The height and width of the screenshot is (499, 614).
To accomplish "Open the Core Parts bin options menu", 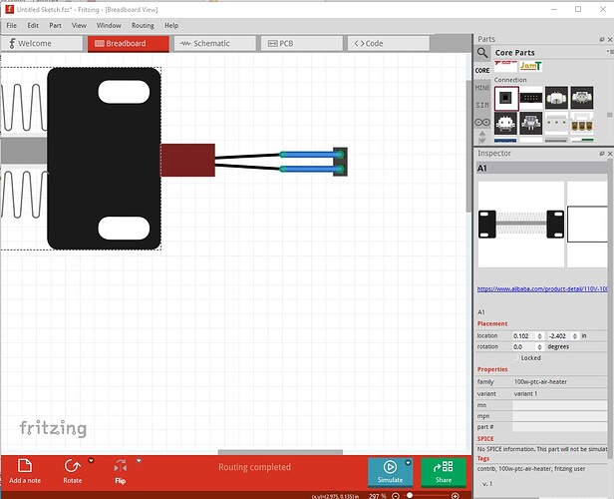I will coord(605,53).
